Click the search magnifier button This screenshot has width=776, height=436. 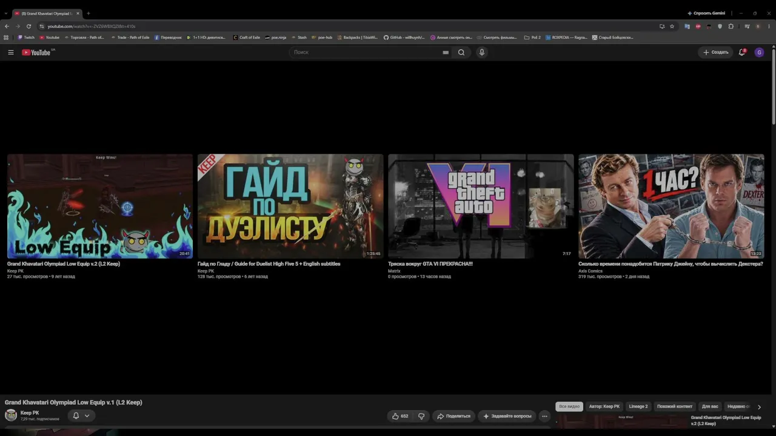point(461,53)
